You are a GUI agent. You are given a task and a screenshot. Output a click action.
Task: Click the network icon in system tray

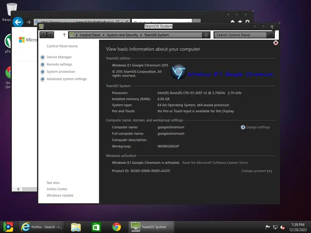tap(275, 227)
